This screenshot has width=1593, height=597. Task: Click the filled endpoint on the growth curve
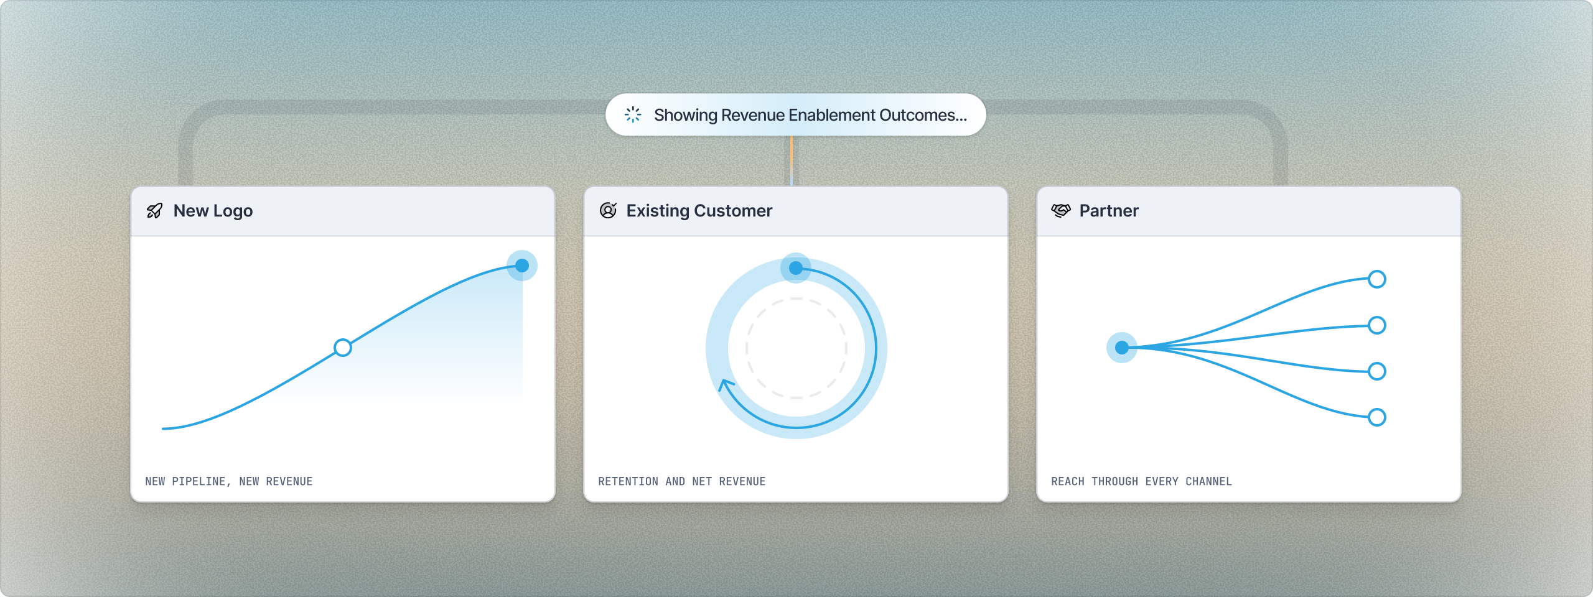pos(522,266)
